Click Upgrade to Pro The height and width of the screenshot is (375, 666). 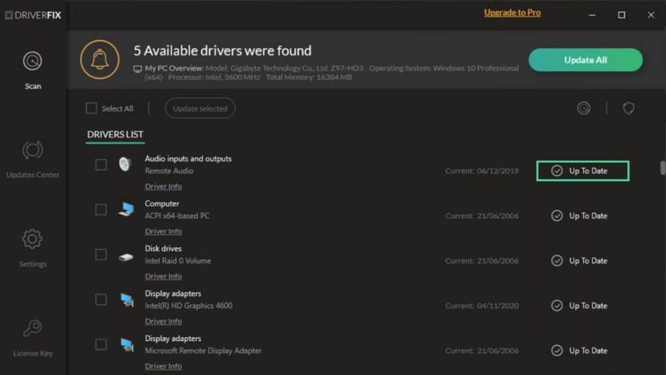coord(513,12)
